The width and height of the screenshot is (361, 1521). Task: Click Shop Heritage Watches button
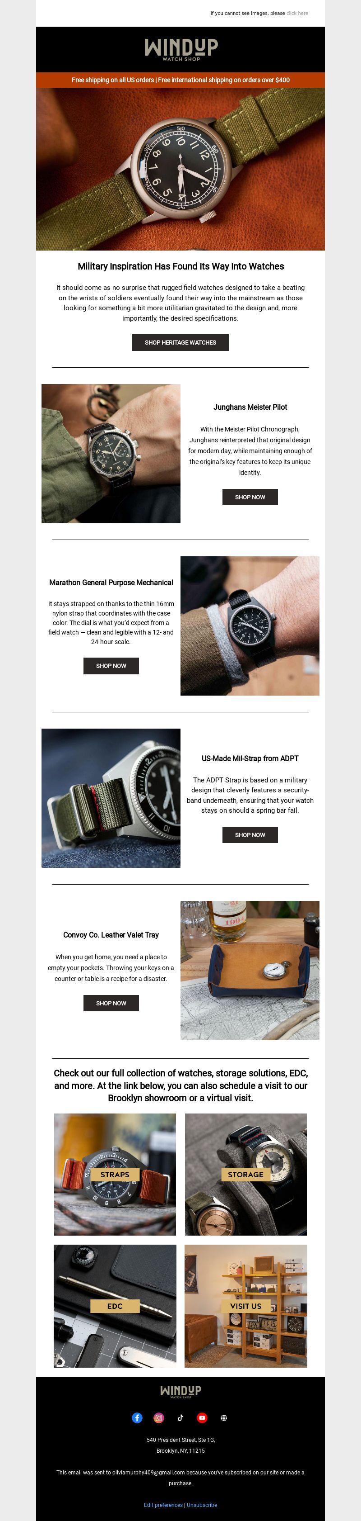(x=180, y=342)
